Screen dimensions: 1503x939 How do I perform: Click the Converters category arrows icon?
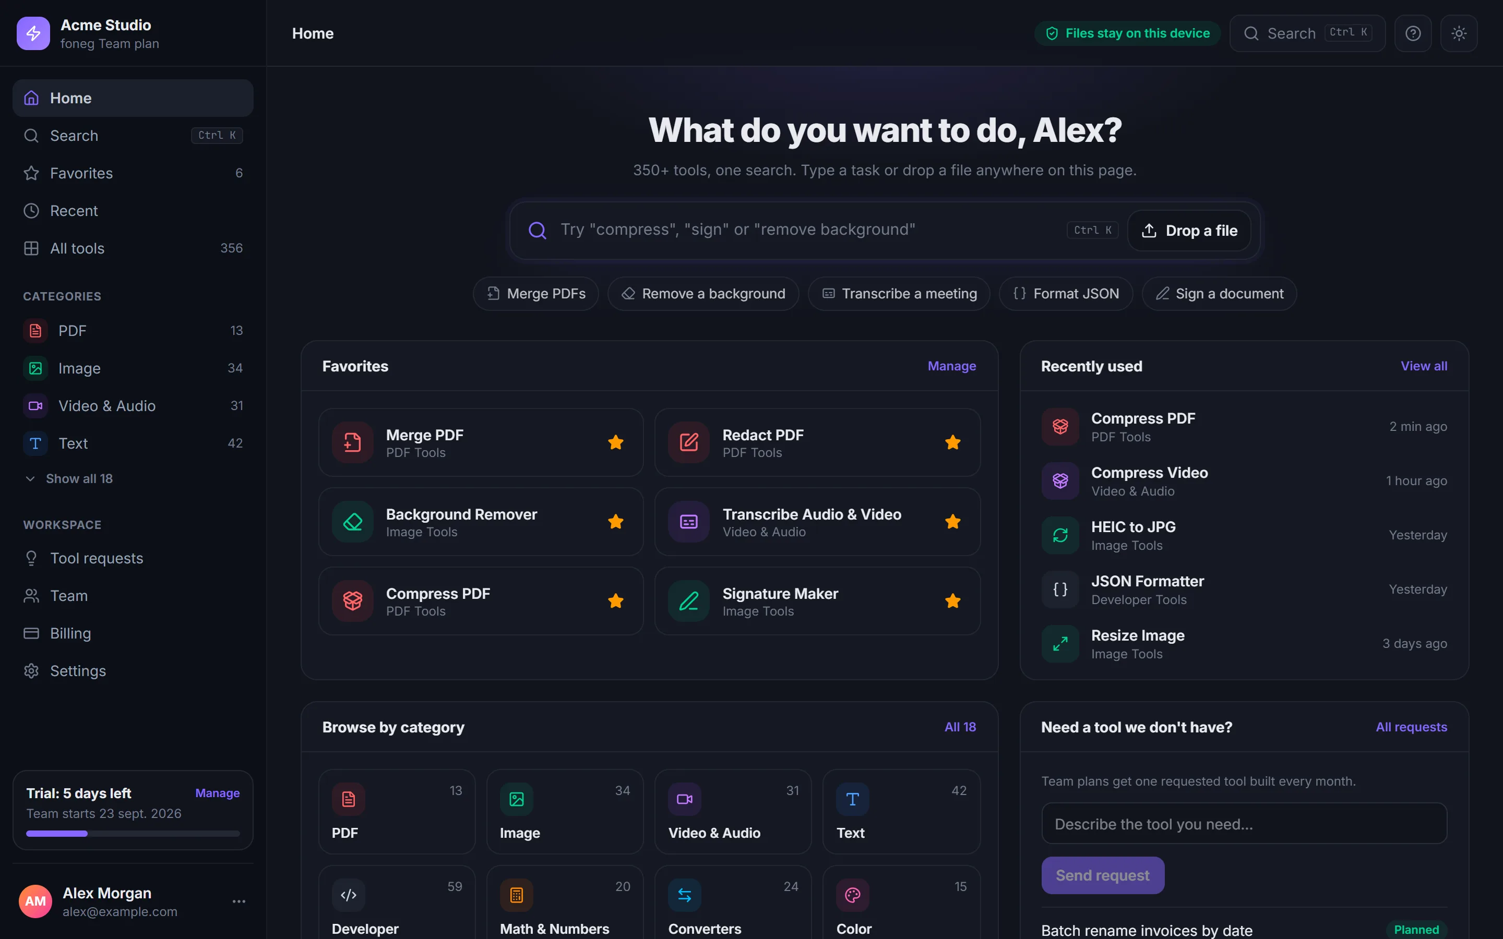[x=684, y=895]
